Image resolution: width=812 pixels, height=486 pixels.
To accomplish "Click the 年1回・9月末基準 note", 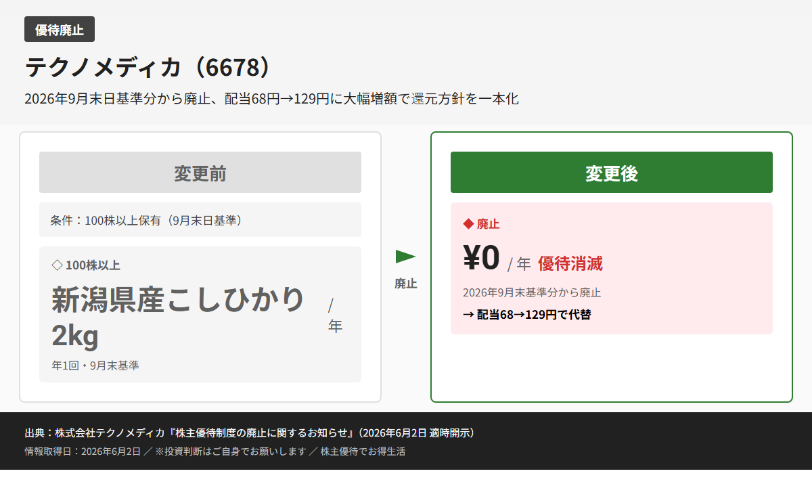I will coord(95,366).
